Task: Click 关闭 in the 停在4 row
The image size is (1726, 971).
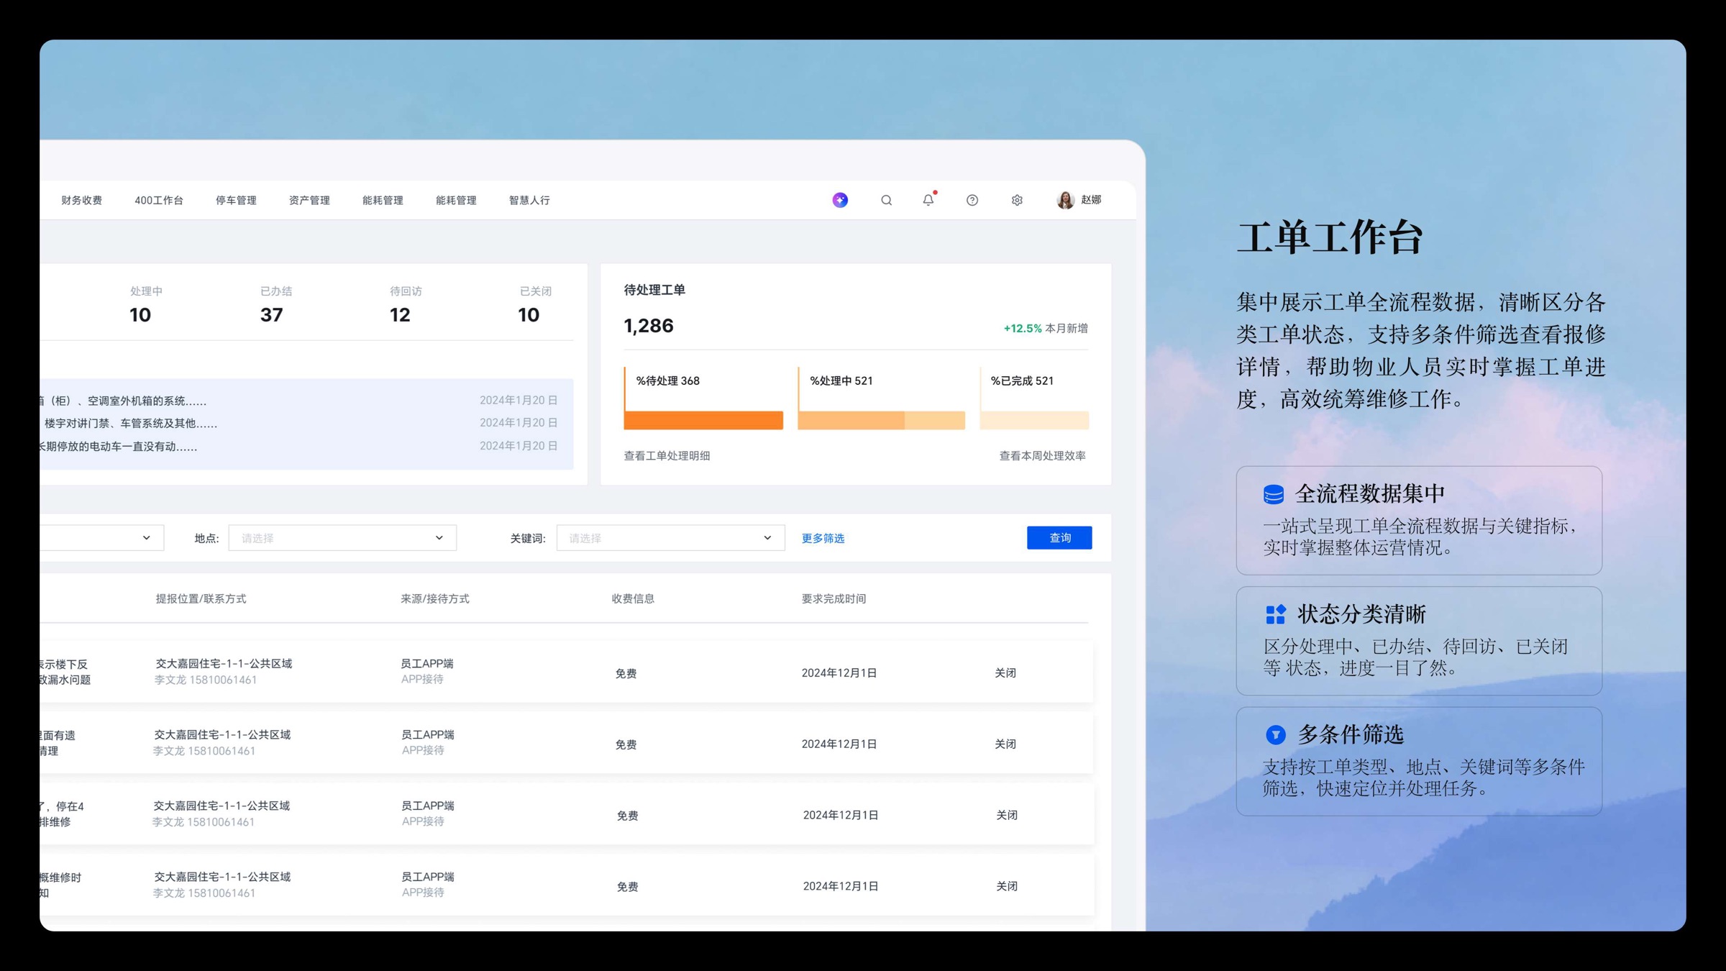Action: pos(1006,815)
